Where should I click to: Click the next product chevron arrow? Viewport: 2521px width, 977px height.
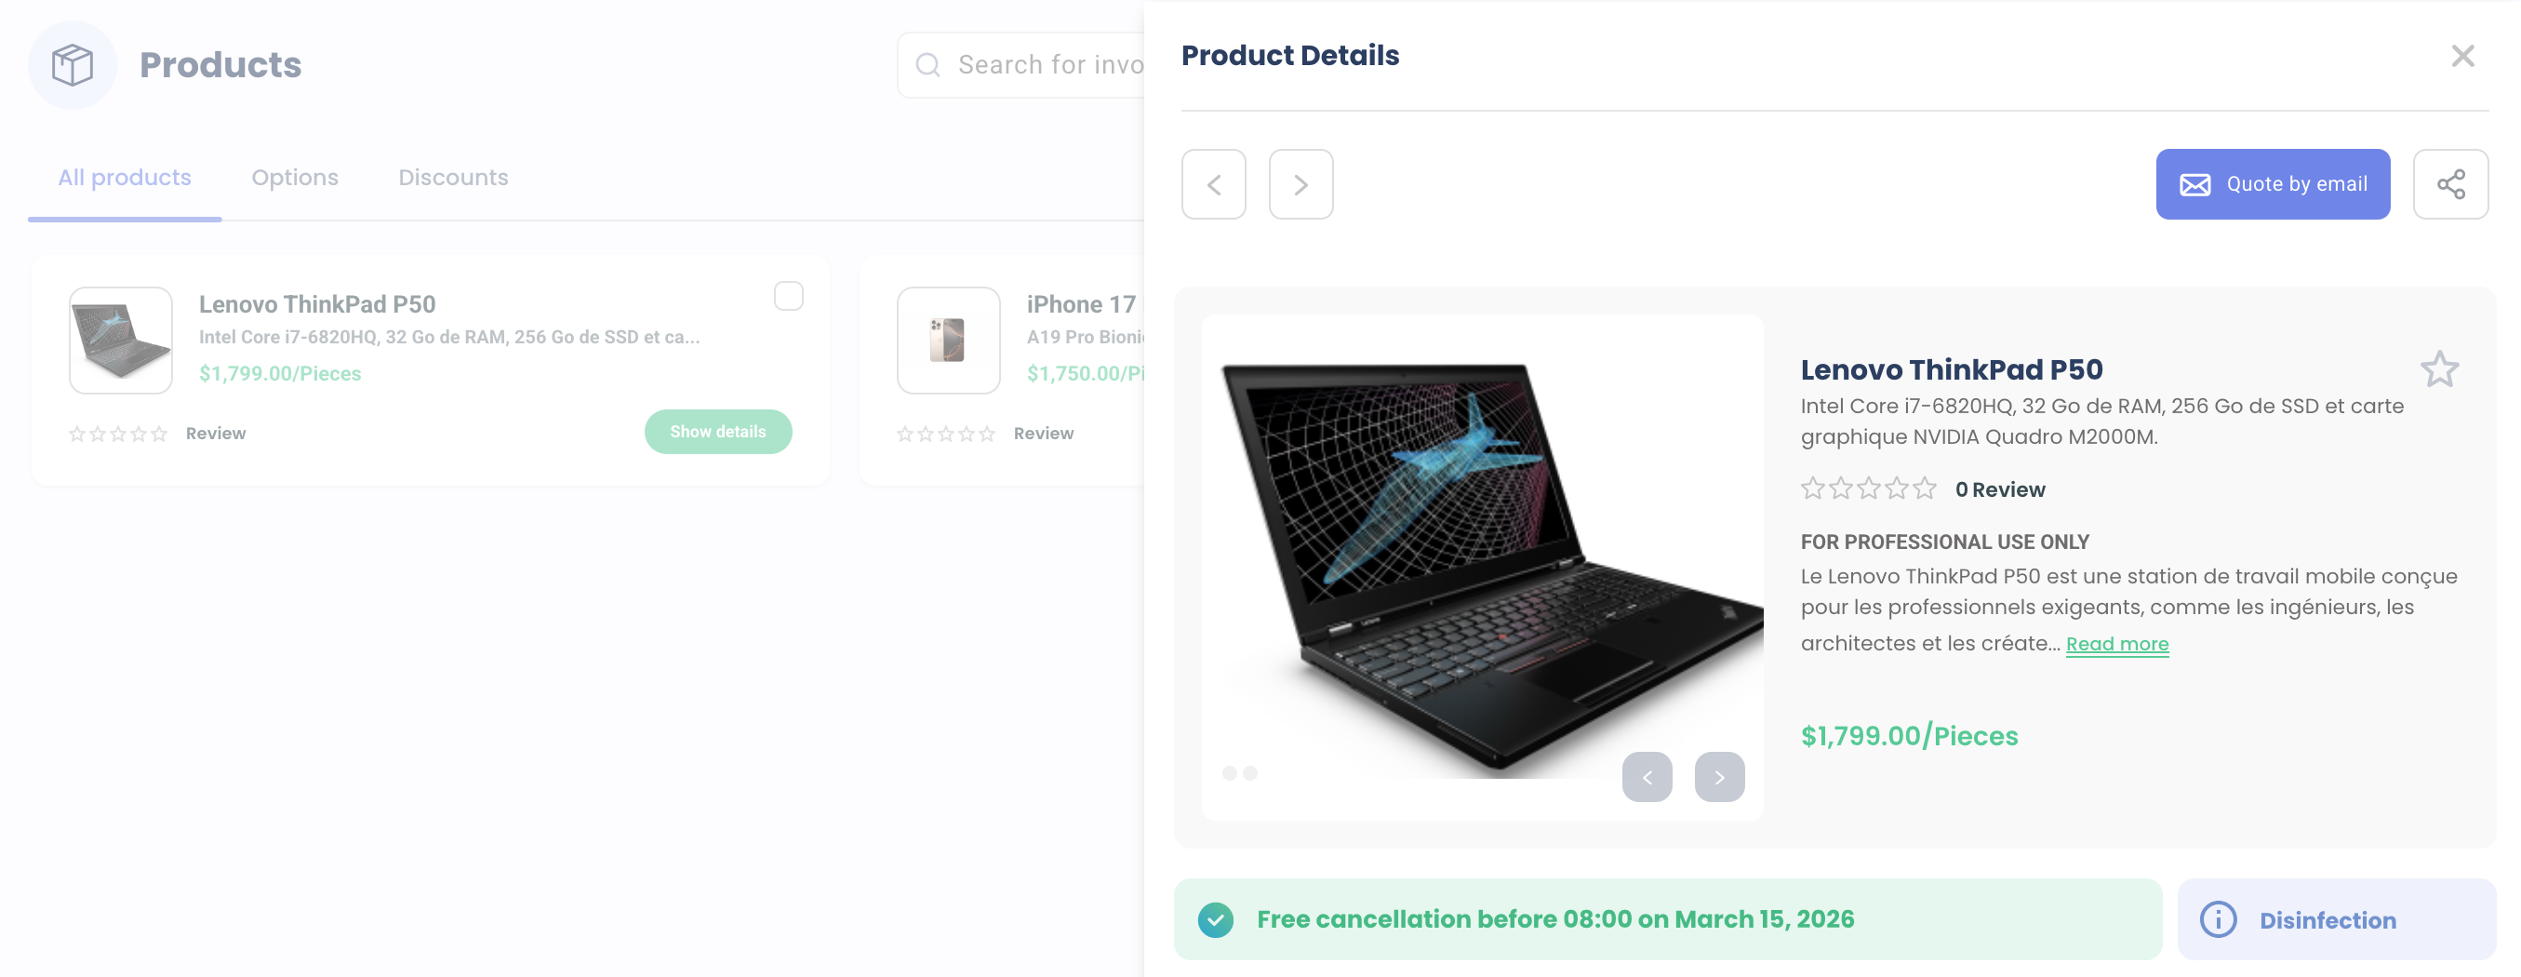pyautogui.click(x=1301, y=184)
